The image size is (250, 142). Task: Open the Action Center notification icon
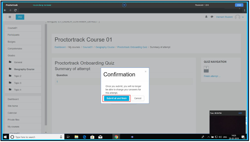click(243, 137)
